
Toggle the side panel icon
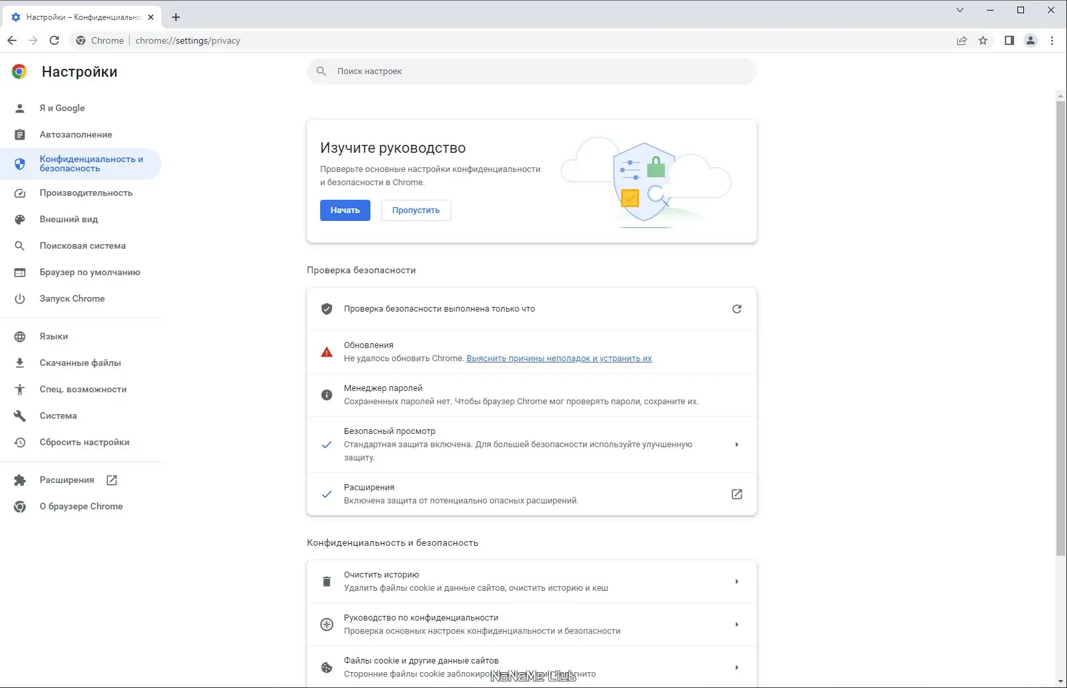click(x=1009, y=40)
